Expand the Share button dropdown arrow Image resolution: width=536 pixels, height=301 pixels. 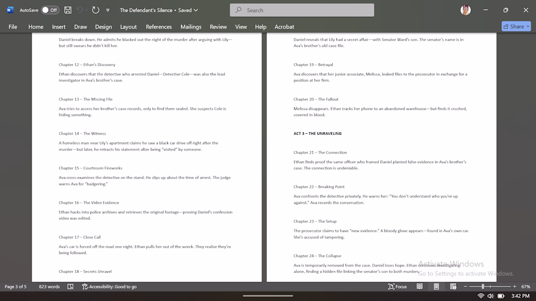click(528, 26)
